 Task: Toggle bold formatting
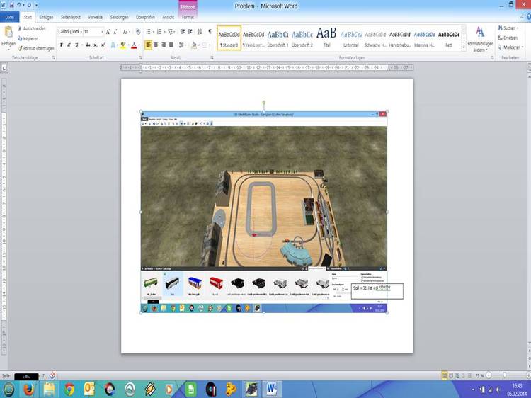[62, 45]
